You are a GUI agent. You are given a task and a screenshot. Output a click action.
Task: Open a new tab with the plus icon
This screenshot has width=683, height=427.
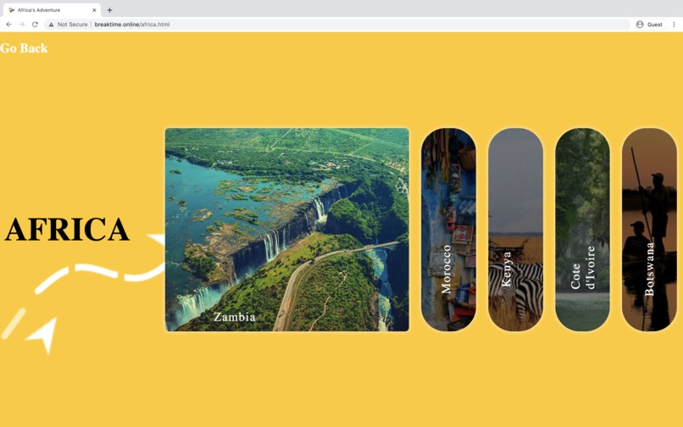(110, 10)
